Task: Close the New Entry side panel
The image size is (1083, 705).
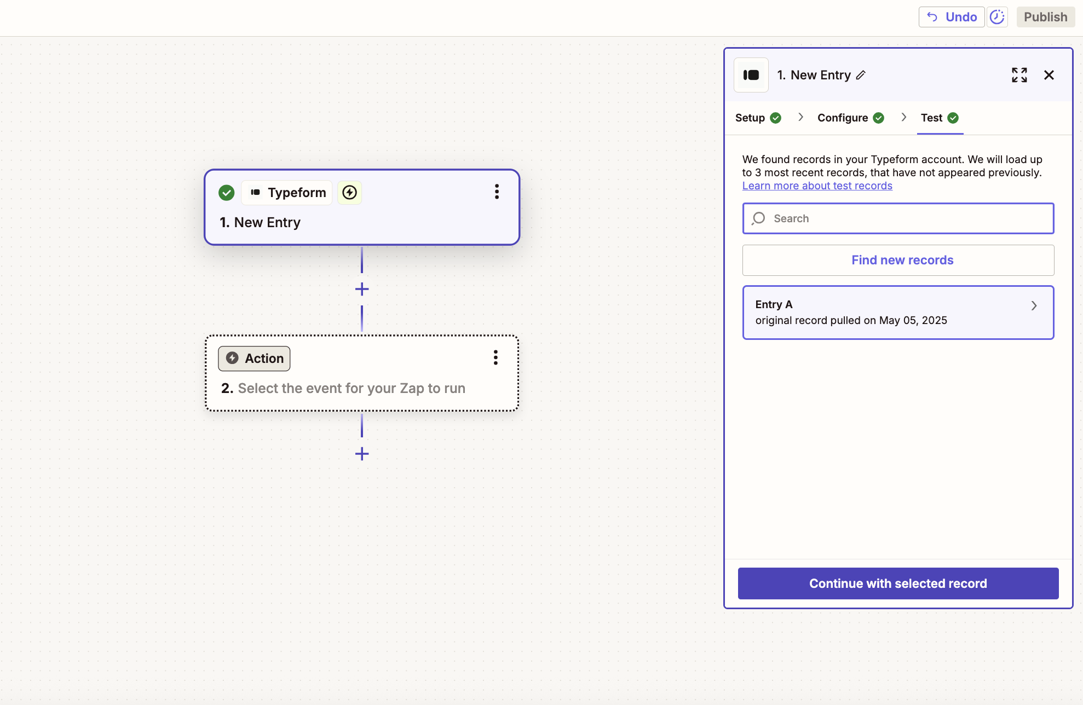Action: click(1049, 75)
